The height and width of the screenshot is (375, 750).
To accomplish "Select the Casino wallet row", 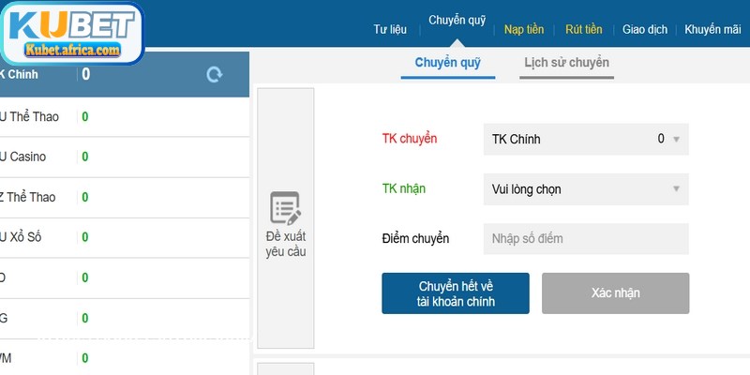I will (x=125, y=157).
